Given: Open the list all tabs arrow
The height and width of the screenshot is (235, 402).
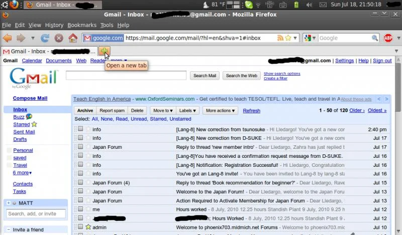Looking at the screenshot, I should [396, 51].
